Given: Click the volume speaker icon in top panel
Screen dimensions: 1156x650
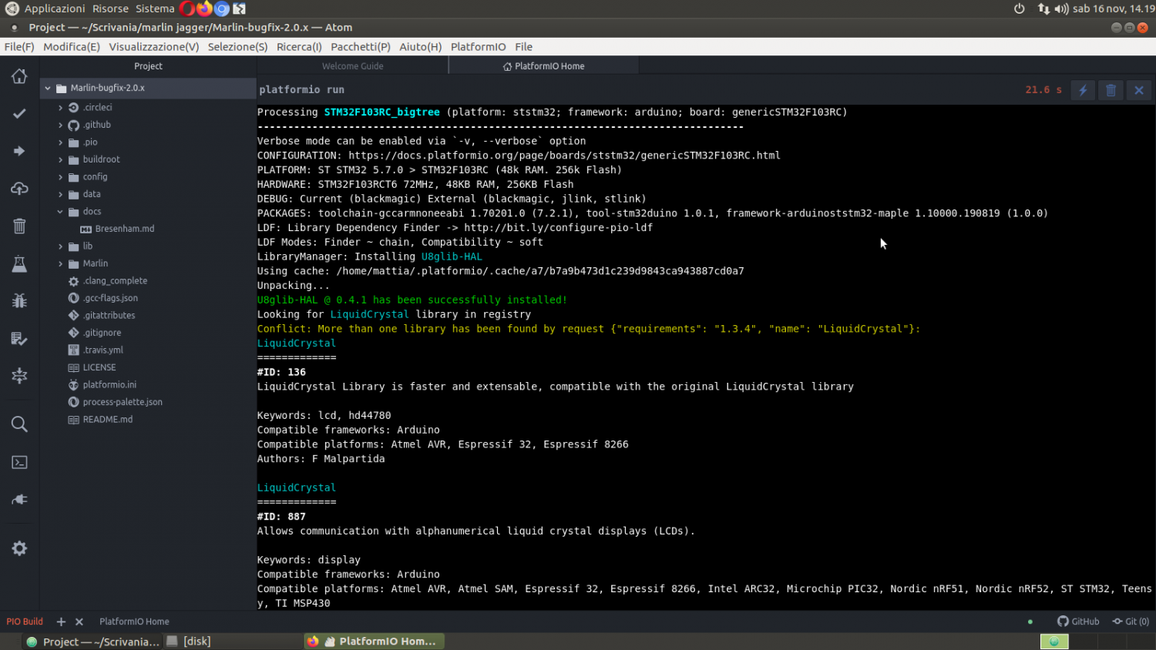Looking at the screenshot, I should (1062, 8).
